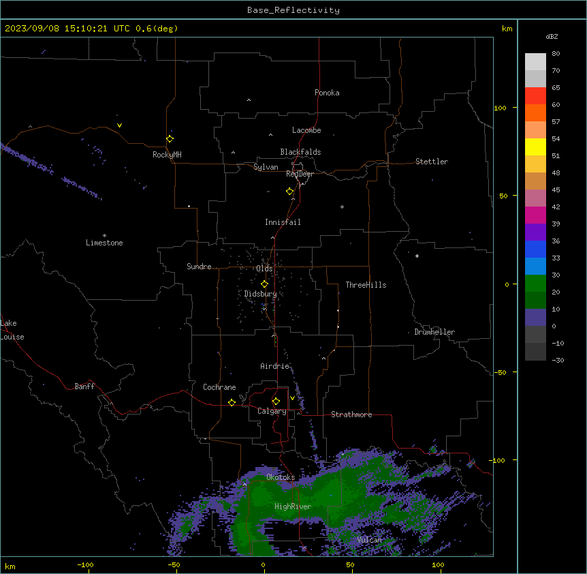The width and height of the screenshot is (587, 574).
Task: Click the asterisk marker east of Innisfail
Action: tap(342, 207)
